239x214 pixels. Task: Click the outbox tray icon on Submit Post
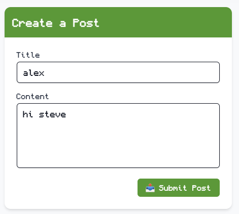(150, 188)
